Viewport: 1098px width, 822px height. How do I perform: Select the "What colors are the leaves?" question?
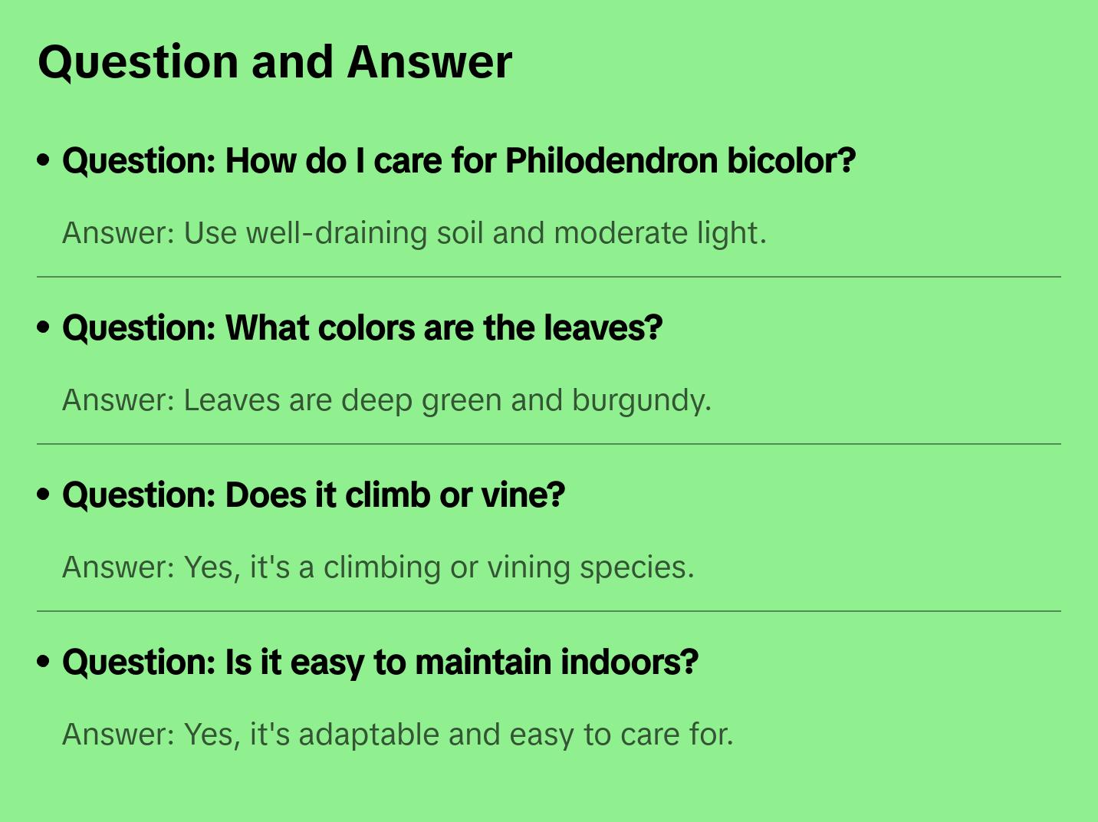362,328
